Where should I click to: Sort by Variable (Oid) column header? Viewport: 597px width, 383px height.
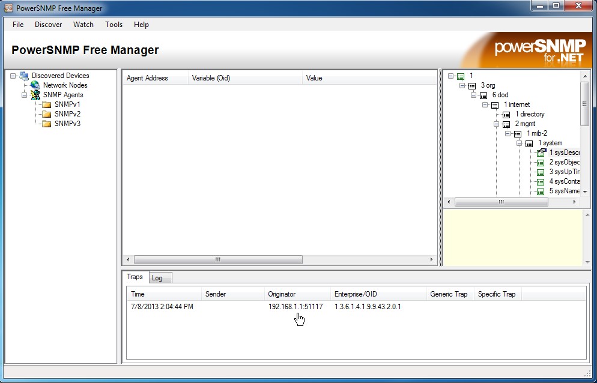point(245,78)
